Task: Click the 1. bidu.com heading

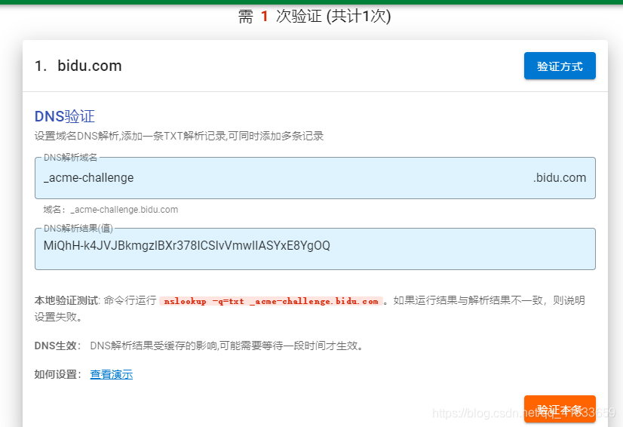Action: point(78,66)
